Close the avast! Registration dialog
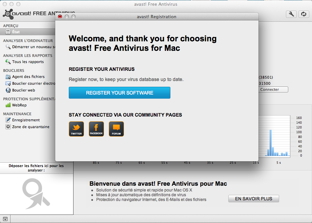 point(60,17)
